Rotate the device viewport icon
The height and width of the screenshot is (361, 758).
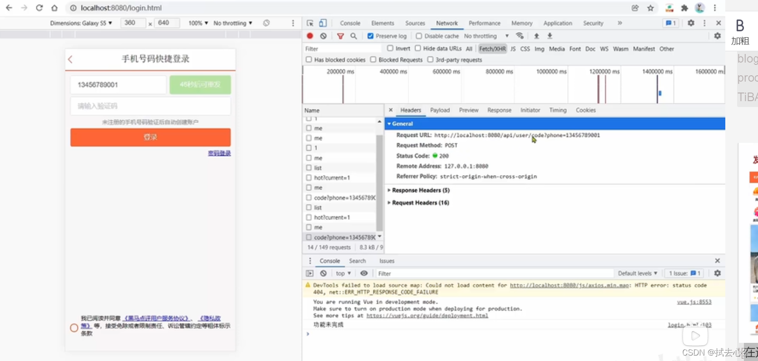267,23
